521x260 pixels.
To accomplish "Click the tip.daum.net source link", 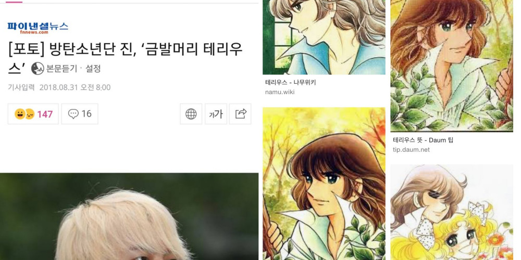I will pos(412,150).
